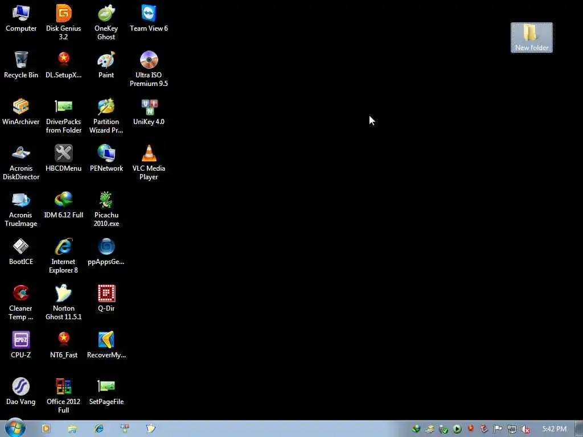Screen dimensions: 583x437
Task: Open Windows Explorer from the taskbar
Action: click(x=72, y=429)
